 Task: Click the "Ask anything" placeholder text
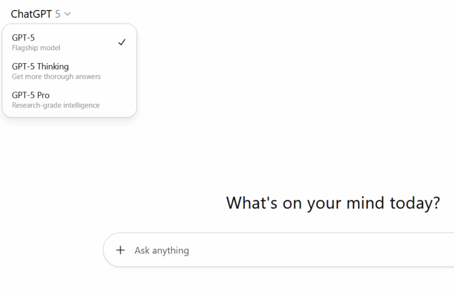[x=161, y=250]
